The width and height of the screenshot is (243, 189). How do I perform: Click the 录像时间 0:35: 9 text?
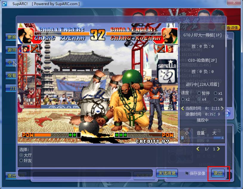click(x=202, y=114)
